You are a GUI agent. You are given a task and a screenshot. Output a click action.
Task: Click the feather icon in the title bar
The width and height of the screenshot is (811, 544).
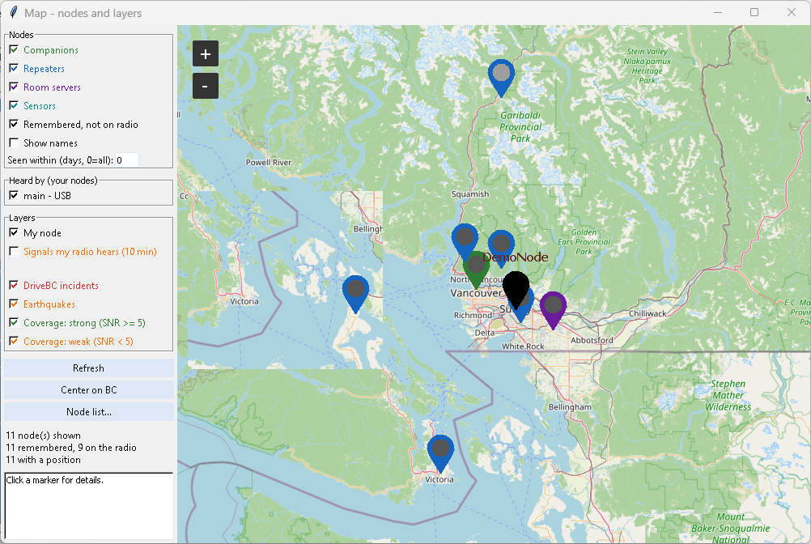[x=14, y=12]
